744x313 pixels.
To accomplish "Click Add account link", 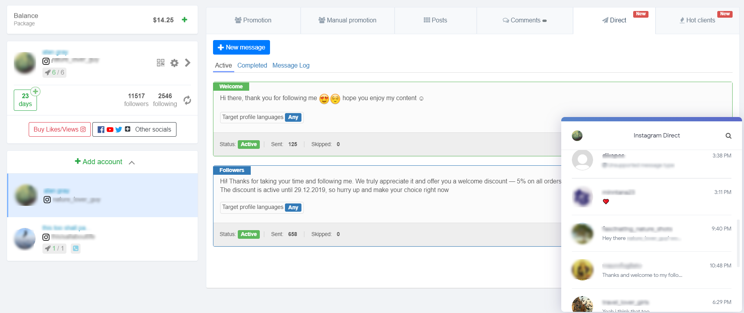I will point(99,162).
